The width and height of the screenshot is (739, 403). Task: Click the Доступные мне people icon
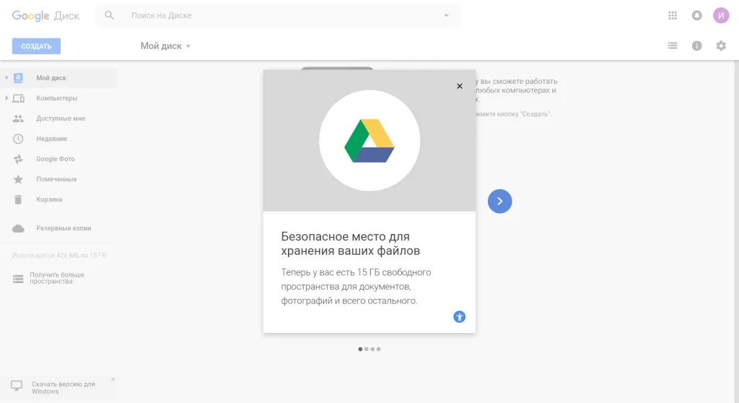18,118
